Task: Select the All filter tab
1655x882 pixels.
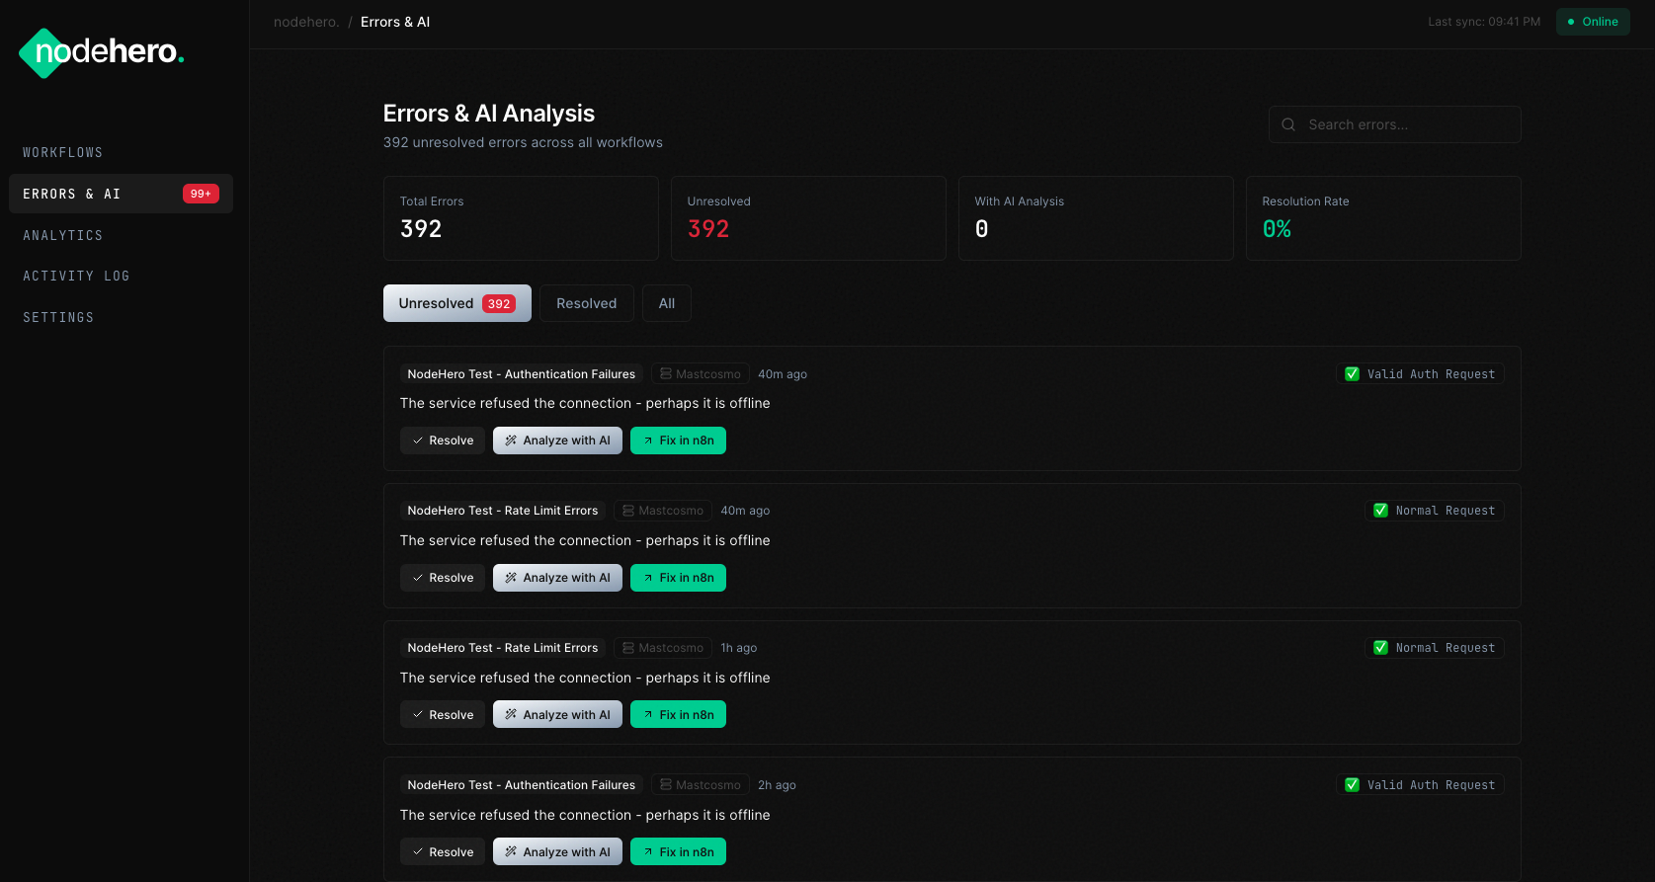Action: (x=667, y=303)
